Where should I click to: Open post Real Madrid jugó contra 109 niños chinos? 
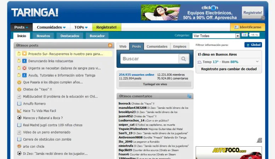(x=52, y=125)
